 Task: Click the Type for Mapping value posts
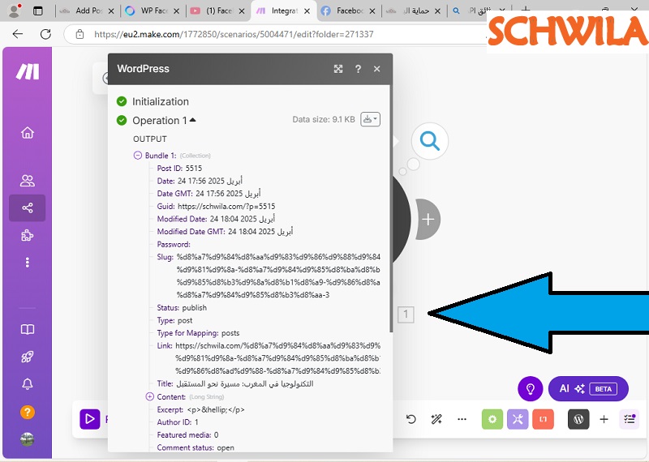coord(230,333)
